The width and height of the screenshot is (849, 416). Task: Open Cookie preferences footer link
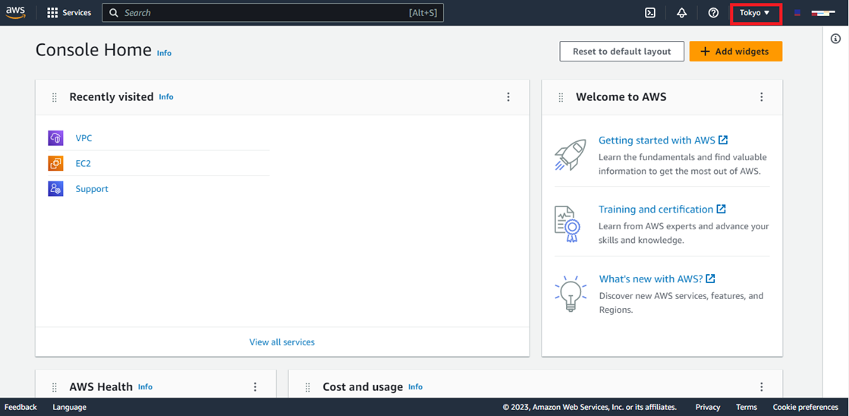coord(805,408)
